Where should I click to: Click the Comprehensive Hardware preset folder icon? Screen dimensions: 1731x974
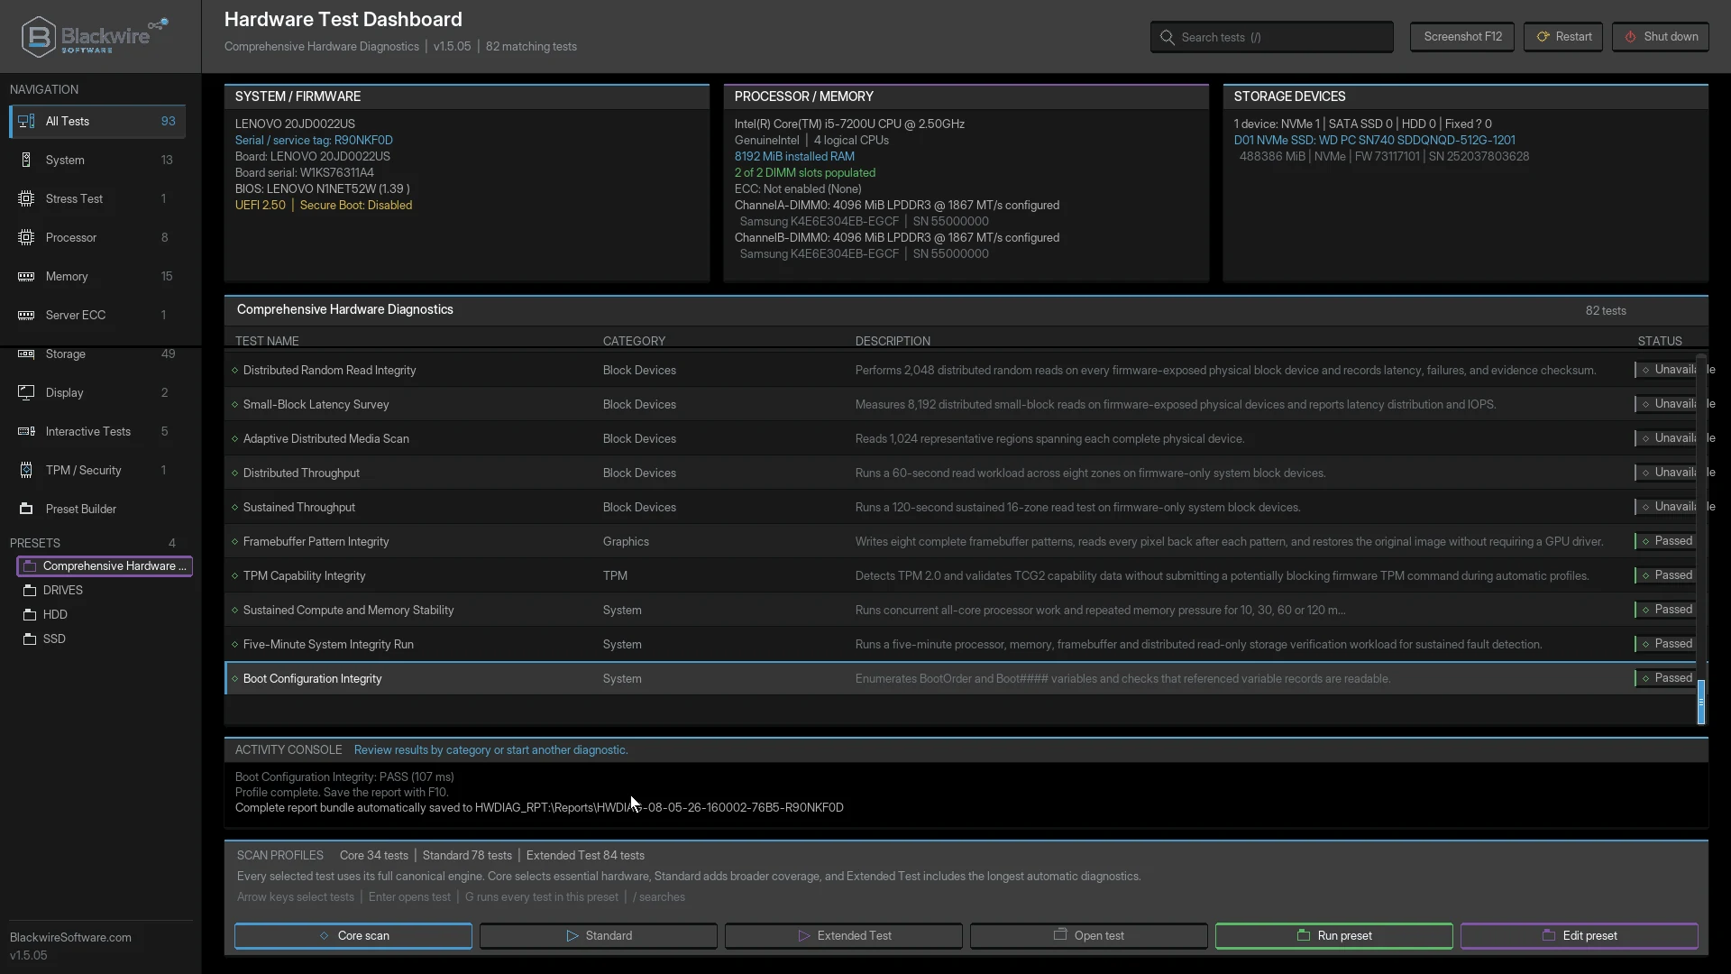30,566
